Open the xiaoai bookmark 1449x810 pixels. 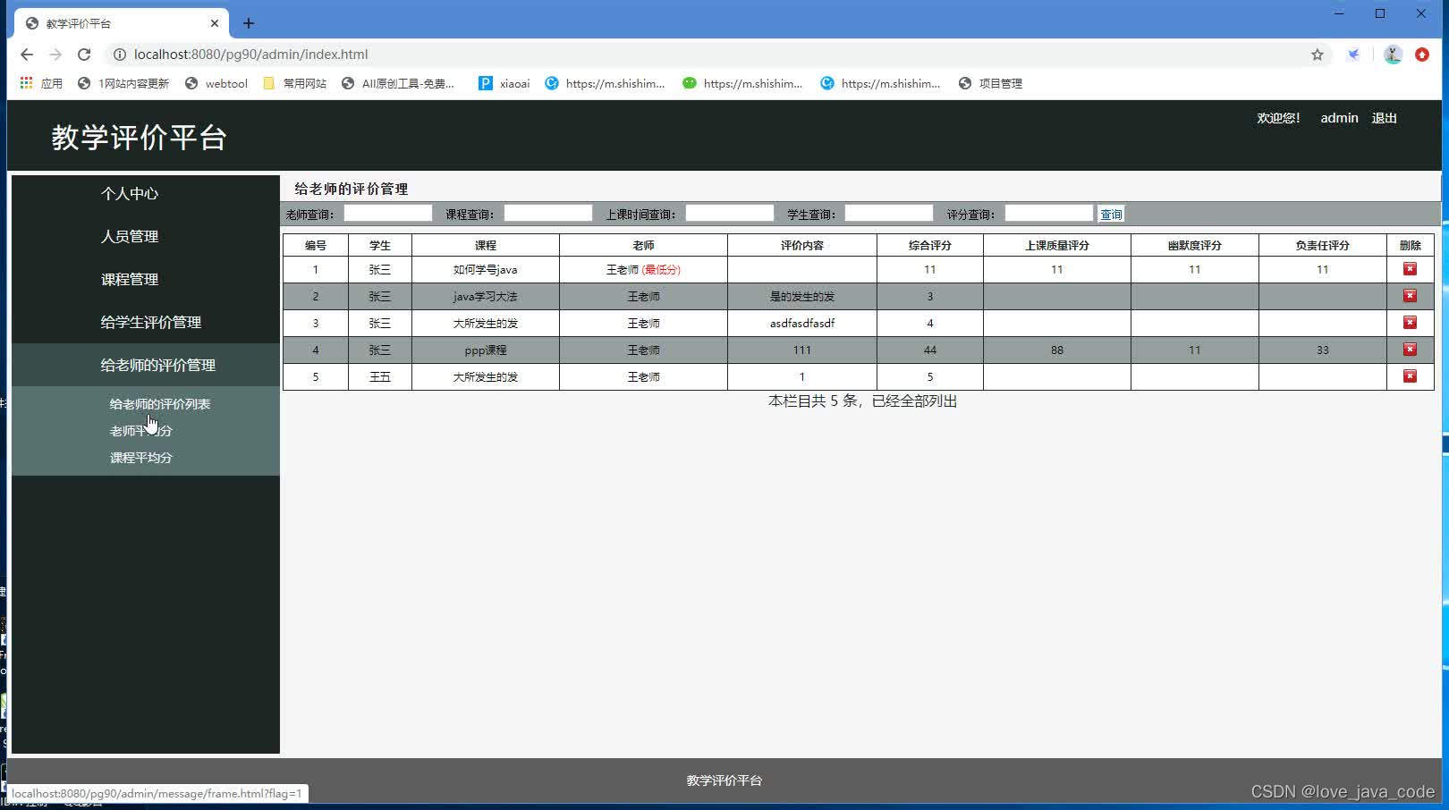[x=504, y=83]
